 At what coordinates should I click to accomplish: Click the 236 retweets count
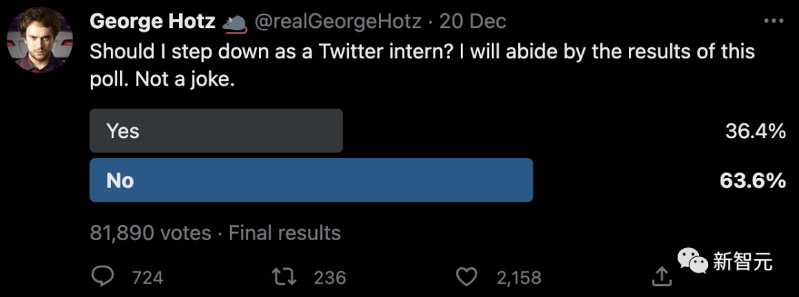[330, 278]
